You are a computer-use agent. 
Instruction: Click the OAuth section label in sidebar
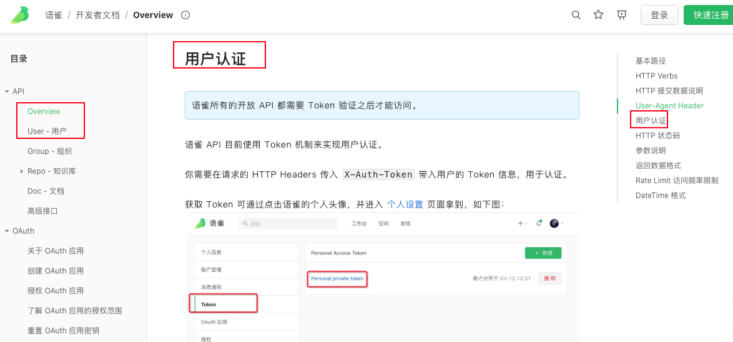point(23,230)
